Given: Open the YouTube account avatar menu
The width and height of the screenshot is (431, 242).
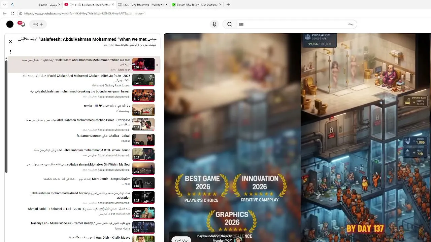Looking at the screenshot, I should [10, 24].
